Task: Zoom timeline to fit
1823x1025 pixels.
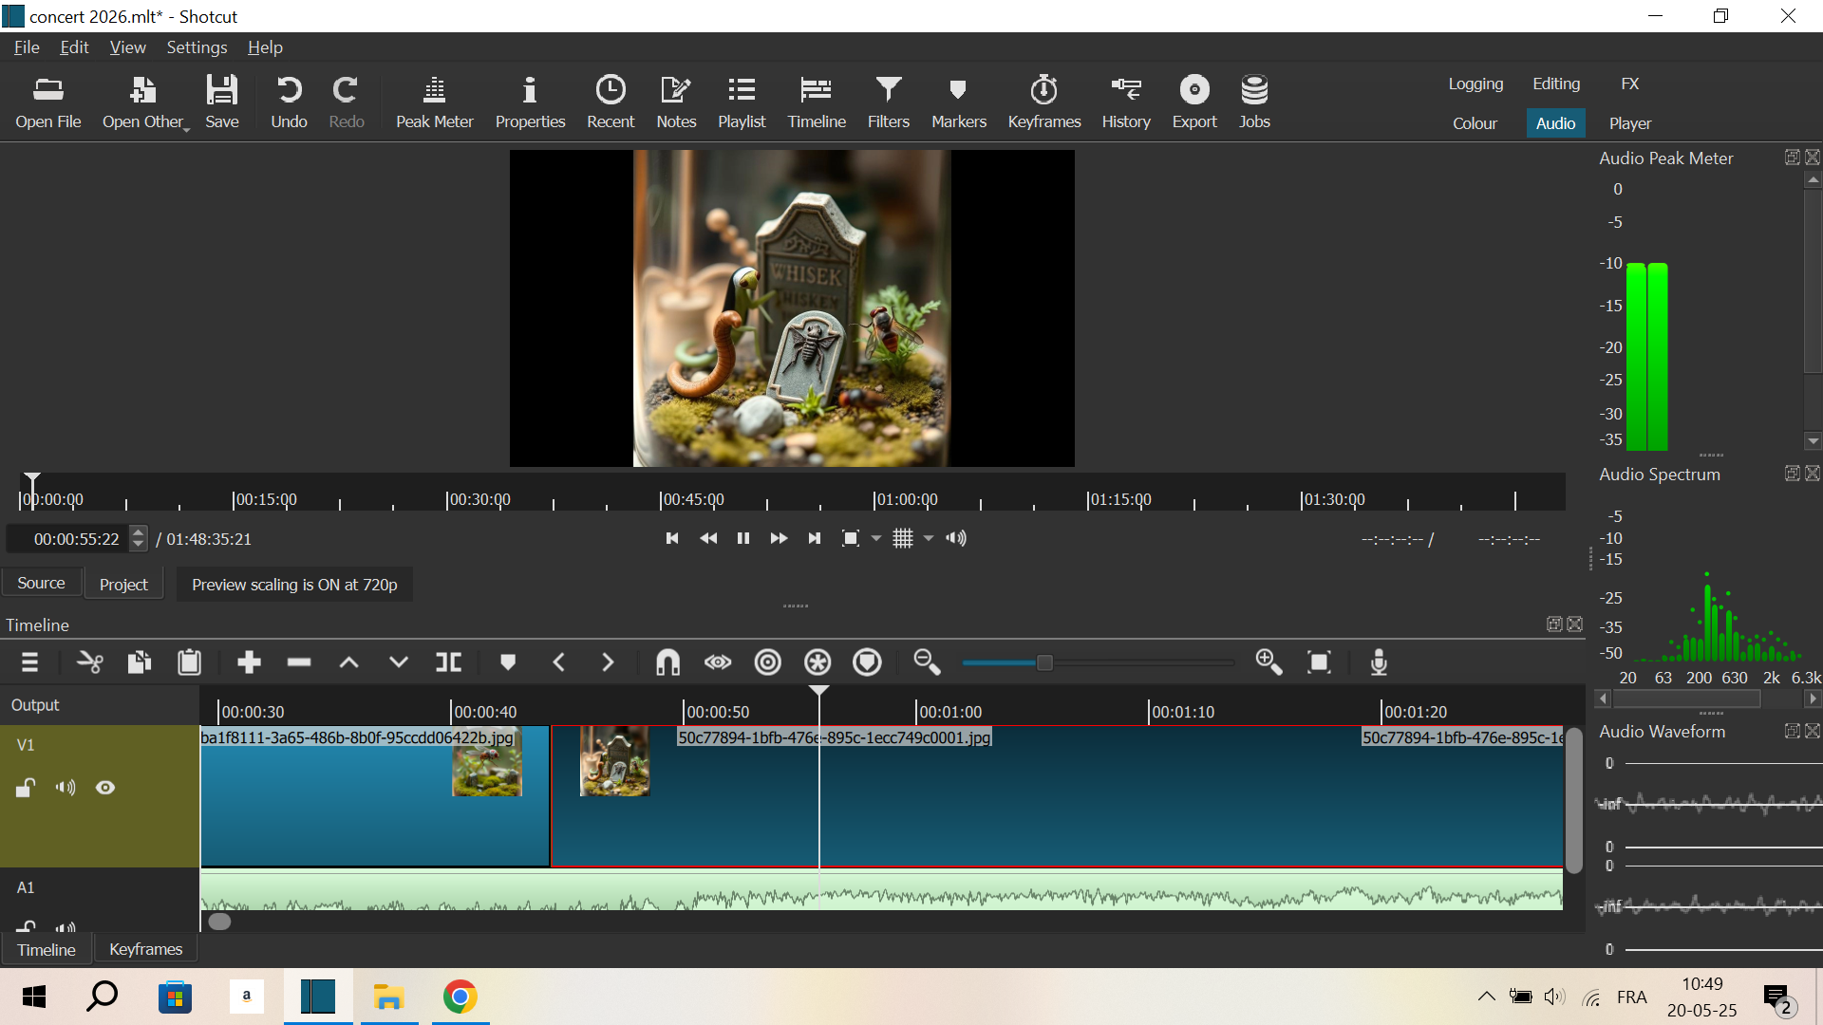Action: [1319, 662]
